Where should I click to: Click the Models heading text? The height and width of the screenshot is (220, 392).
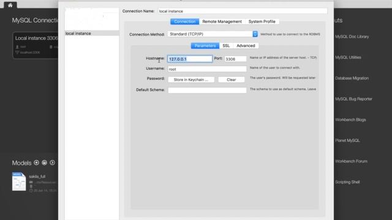22,163
